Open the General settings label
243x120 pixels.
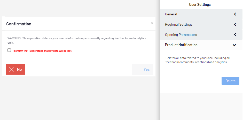(171, 14)
